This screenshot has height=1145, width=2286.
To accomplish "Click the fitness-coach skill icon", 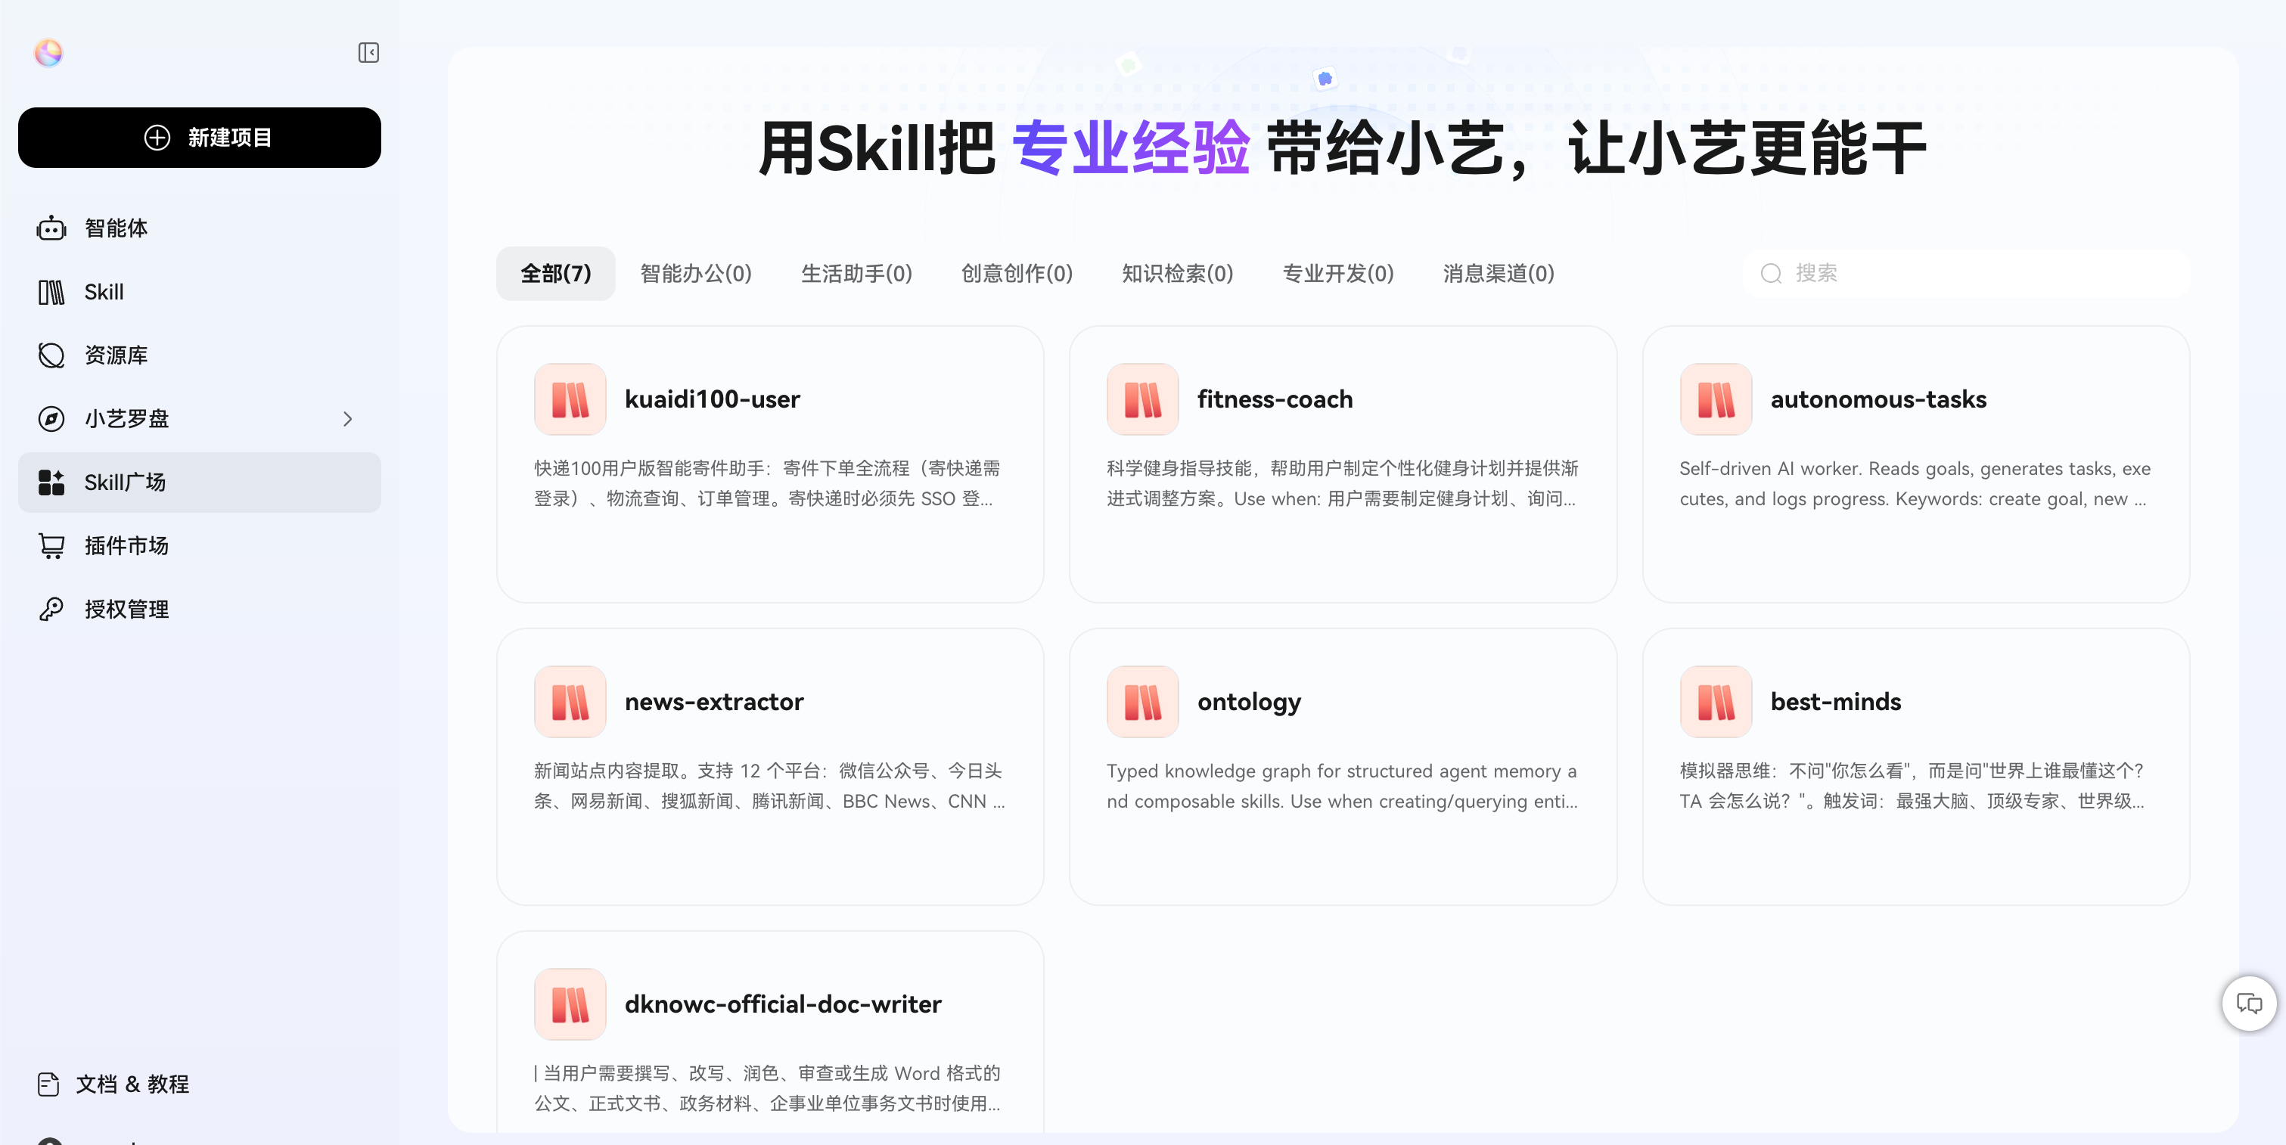I will point(1142,399).
